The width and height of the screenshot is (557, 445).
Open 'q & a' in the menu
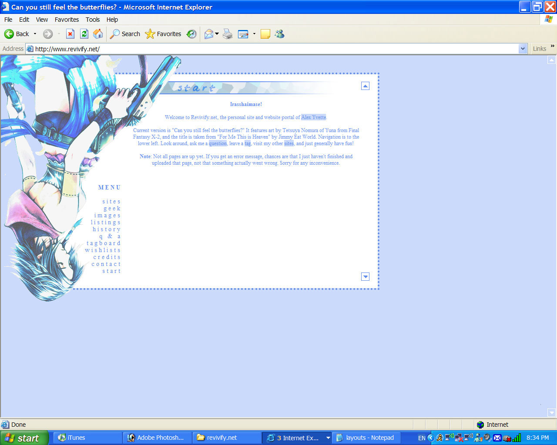(110, 236)
